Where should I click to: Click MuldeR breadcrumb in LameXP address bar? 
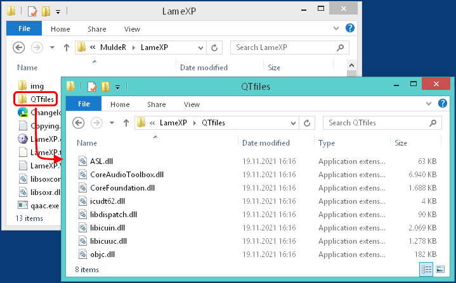tap(113, 47)
